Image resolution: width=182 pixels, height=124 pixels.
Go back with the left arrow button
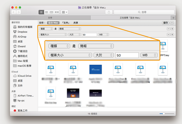click(x=14, y=12)
